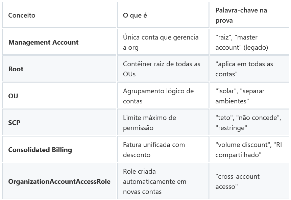
Task: Select the SCP concept cell
Action: point(59,122)
